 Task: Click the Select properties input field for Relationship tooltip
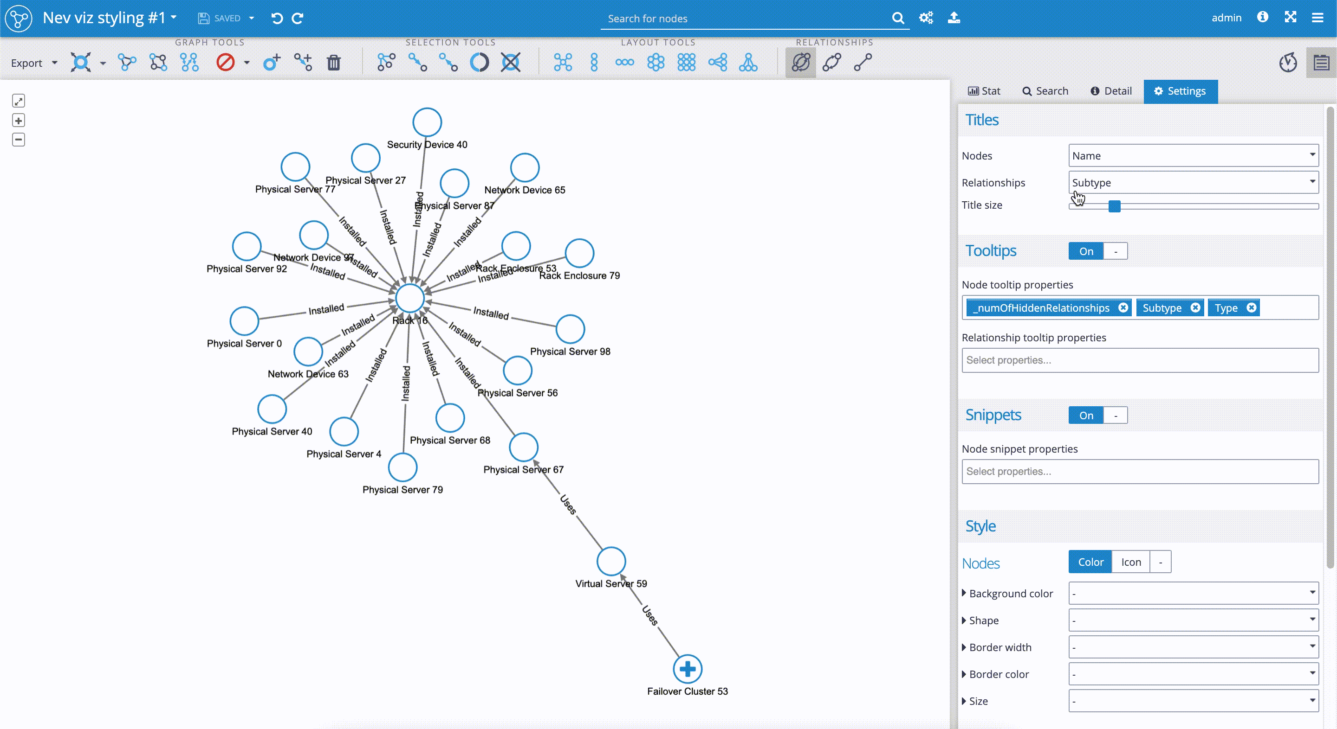(x=1138, y=359)
